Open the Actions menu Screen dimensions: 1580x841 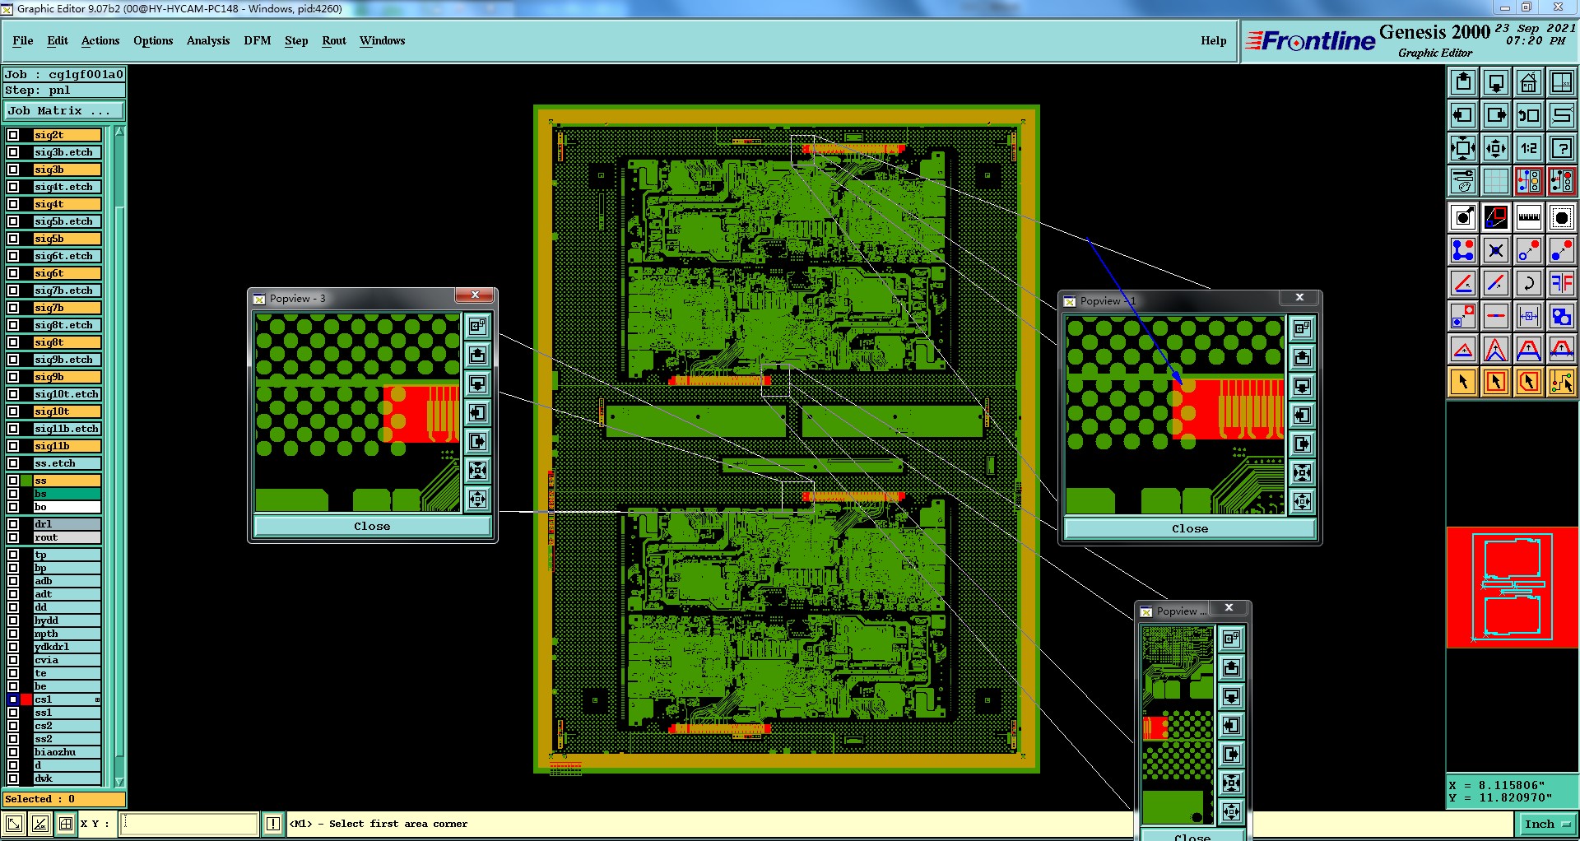pos(100,40)
